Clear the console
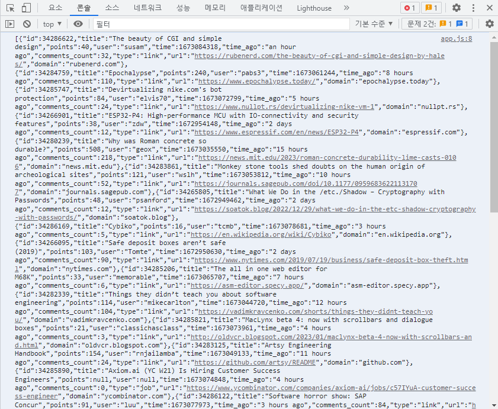 click(27, 24)
